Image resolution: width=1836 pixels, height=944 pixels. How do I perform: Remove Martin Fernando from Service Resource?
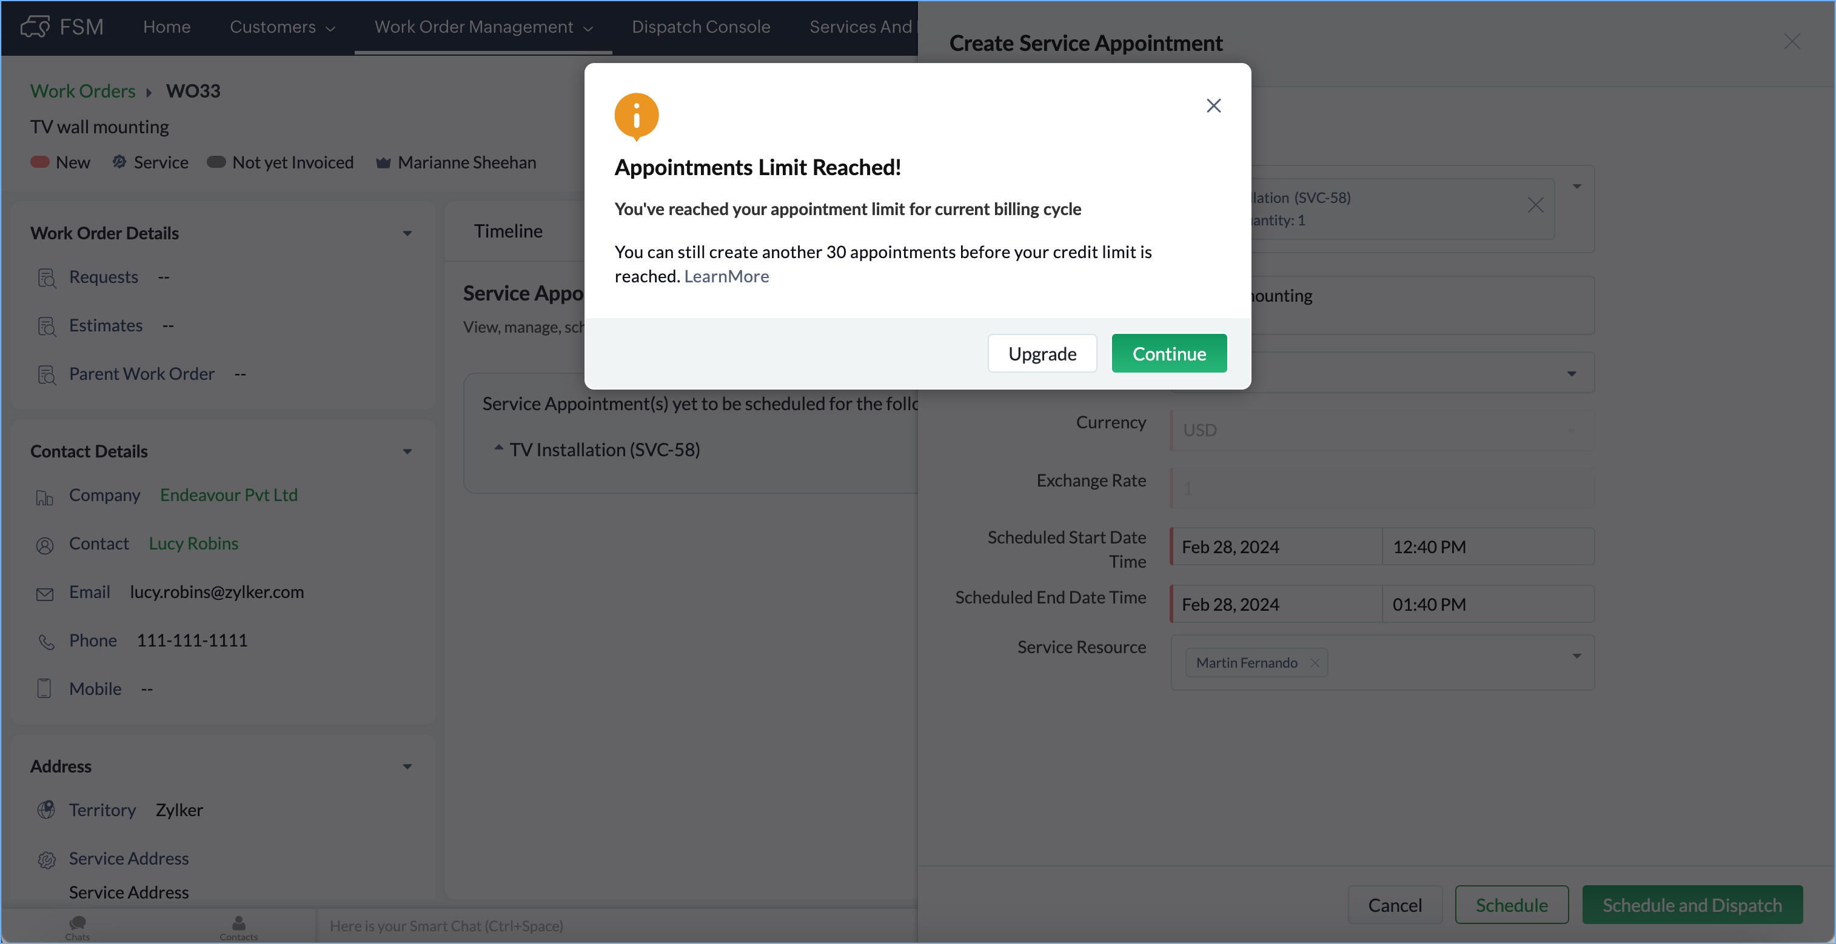(1315, 663)
